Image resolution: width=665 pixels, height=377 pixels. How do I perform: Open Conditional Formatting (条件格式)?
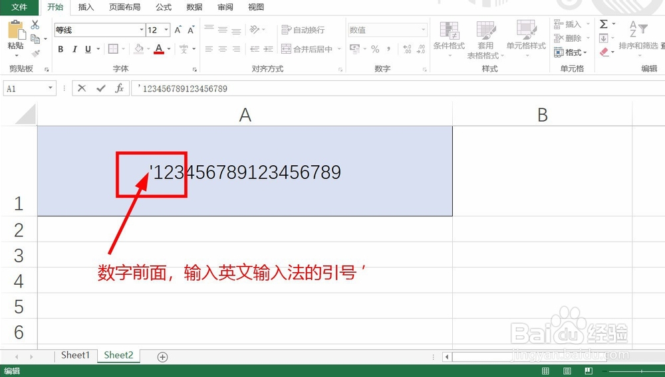coord(449,38)
